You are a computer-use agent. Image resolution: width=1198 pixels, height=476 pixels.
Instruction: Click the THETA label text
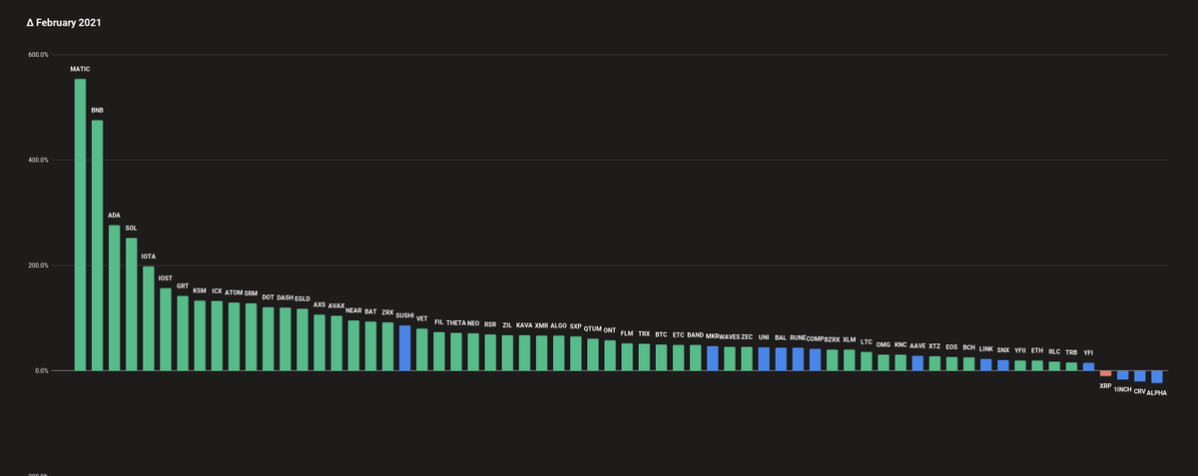[456, 322]
